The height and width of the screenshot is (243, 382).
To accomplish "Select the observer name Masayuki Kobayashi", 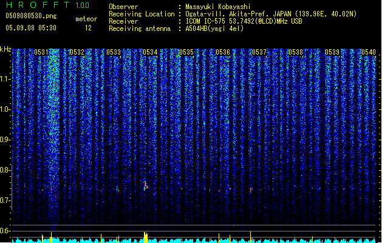I will click(x=218, y=7).
